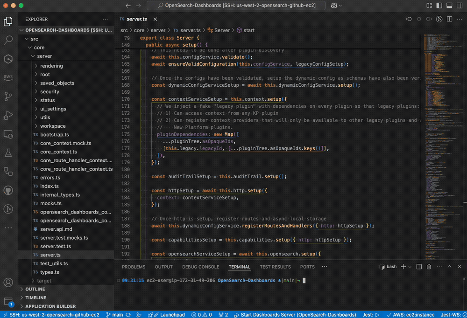Switch to the OUTPUT tab
The image size is (467, 318).
pos(163,267)
